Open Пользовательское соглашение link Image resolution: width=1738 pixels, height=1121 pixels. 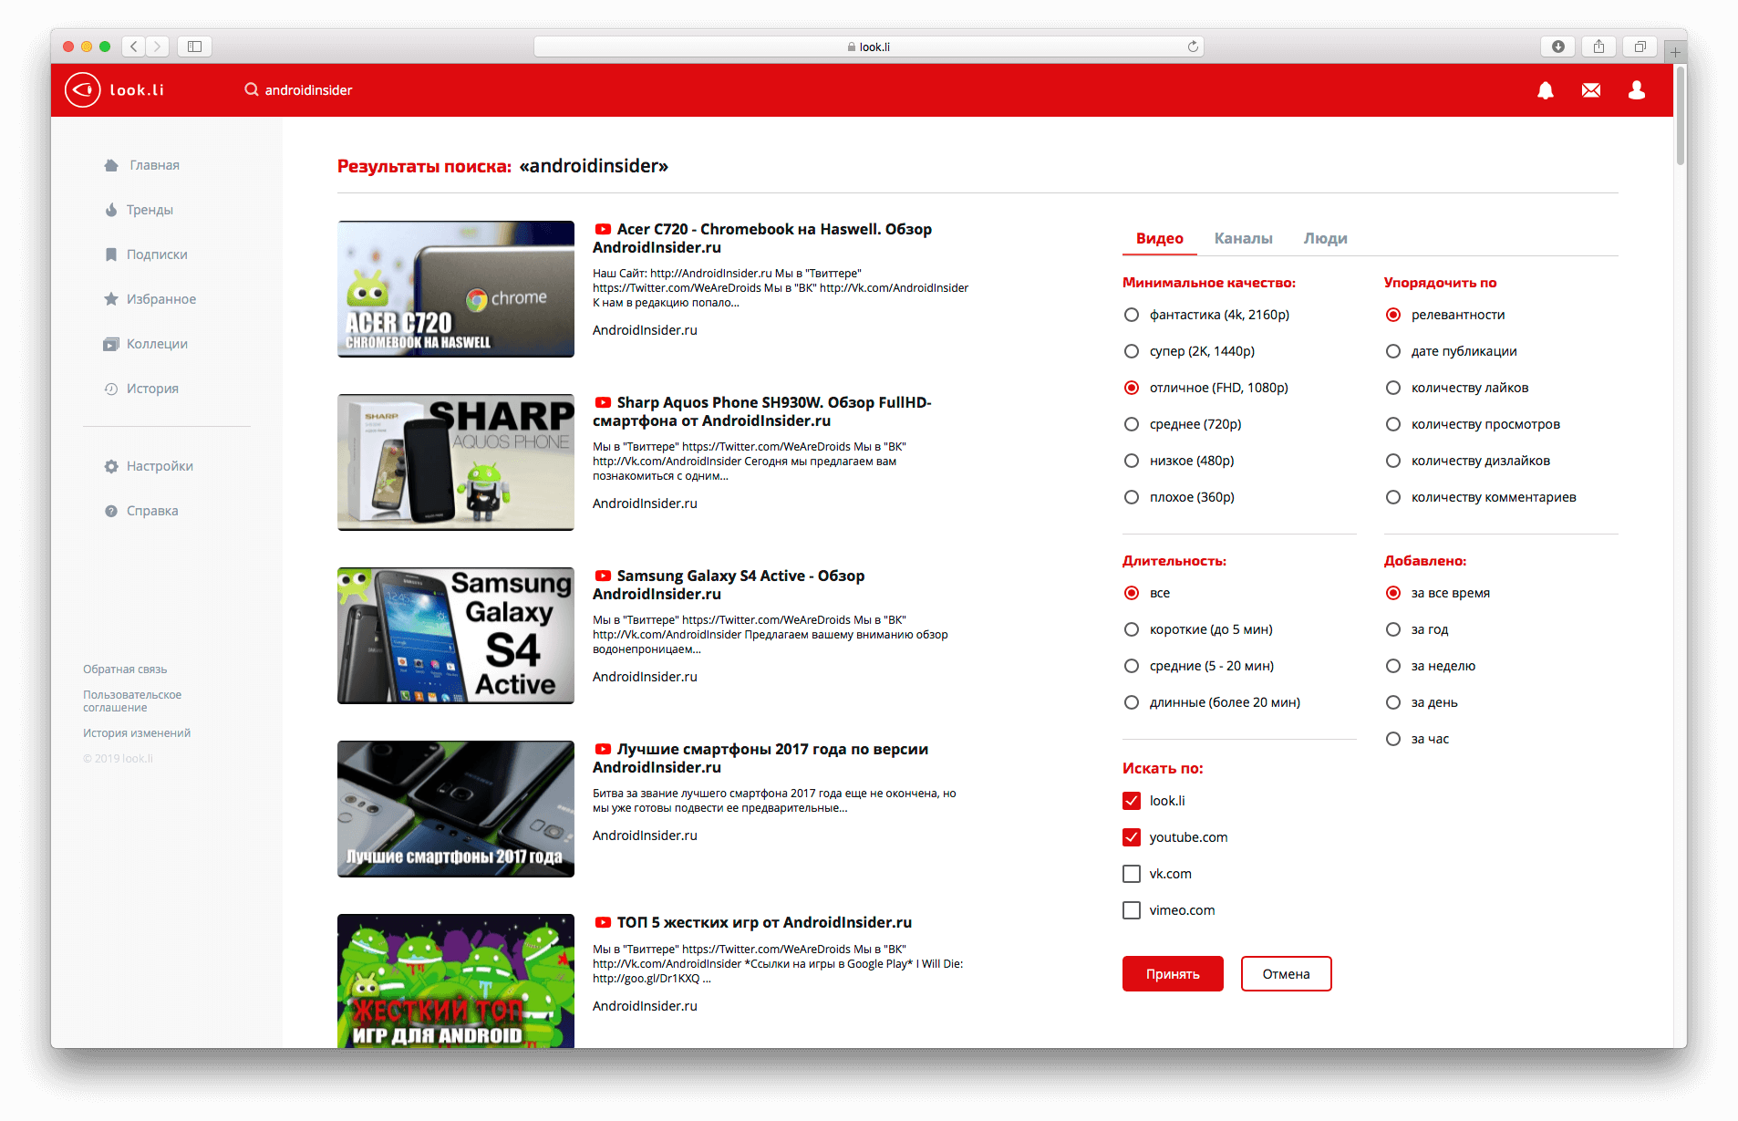132,701
